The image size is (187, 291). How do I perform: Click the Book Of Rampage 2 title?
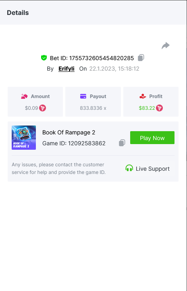pos(69,132)
